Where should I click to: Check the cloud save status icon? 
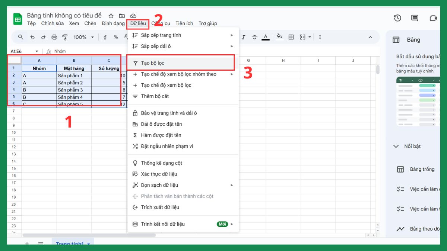point(133,16)
